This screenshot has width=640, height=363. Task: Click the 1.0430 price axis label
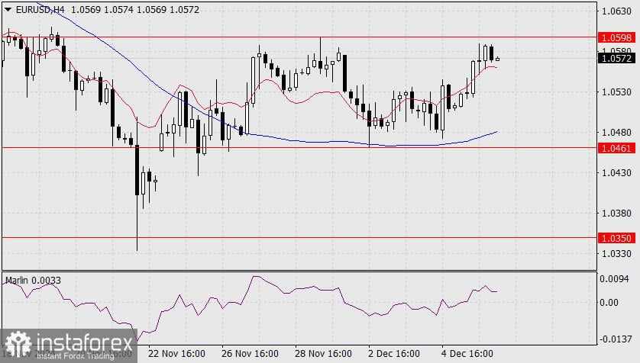pyautogui.click(x=616, y=173)
